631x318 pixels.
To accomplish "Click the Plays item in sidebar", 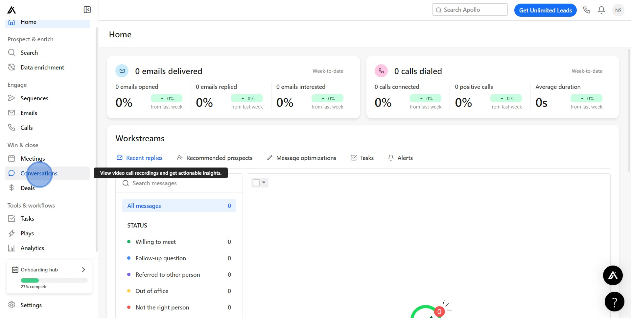I will coord(47,233).
